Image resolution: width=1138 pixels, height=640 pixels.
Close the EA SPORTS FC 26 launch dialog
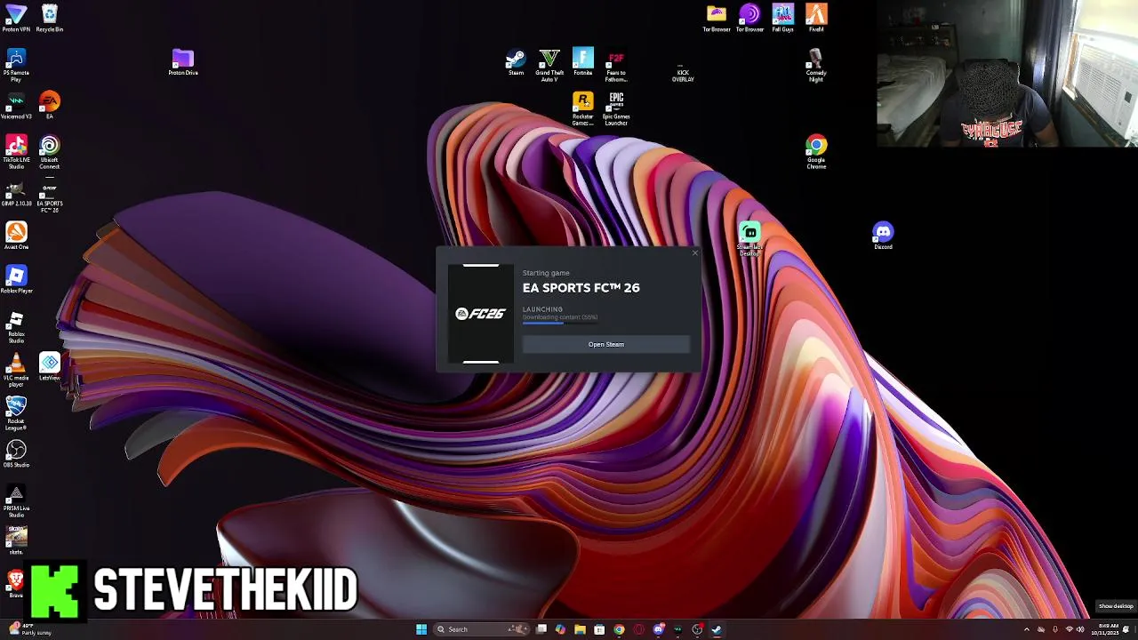coord(695,253)
